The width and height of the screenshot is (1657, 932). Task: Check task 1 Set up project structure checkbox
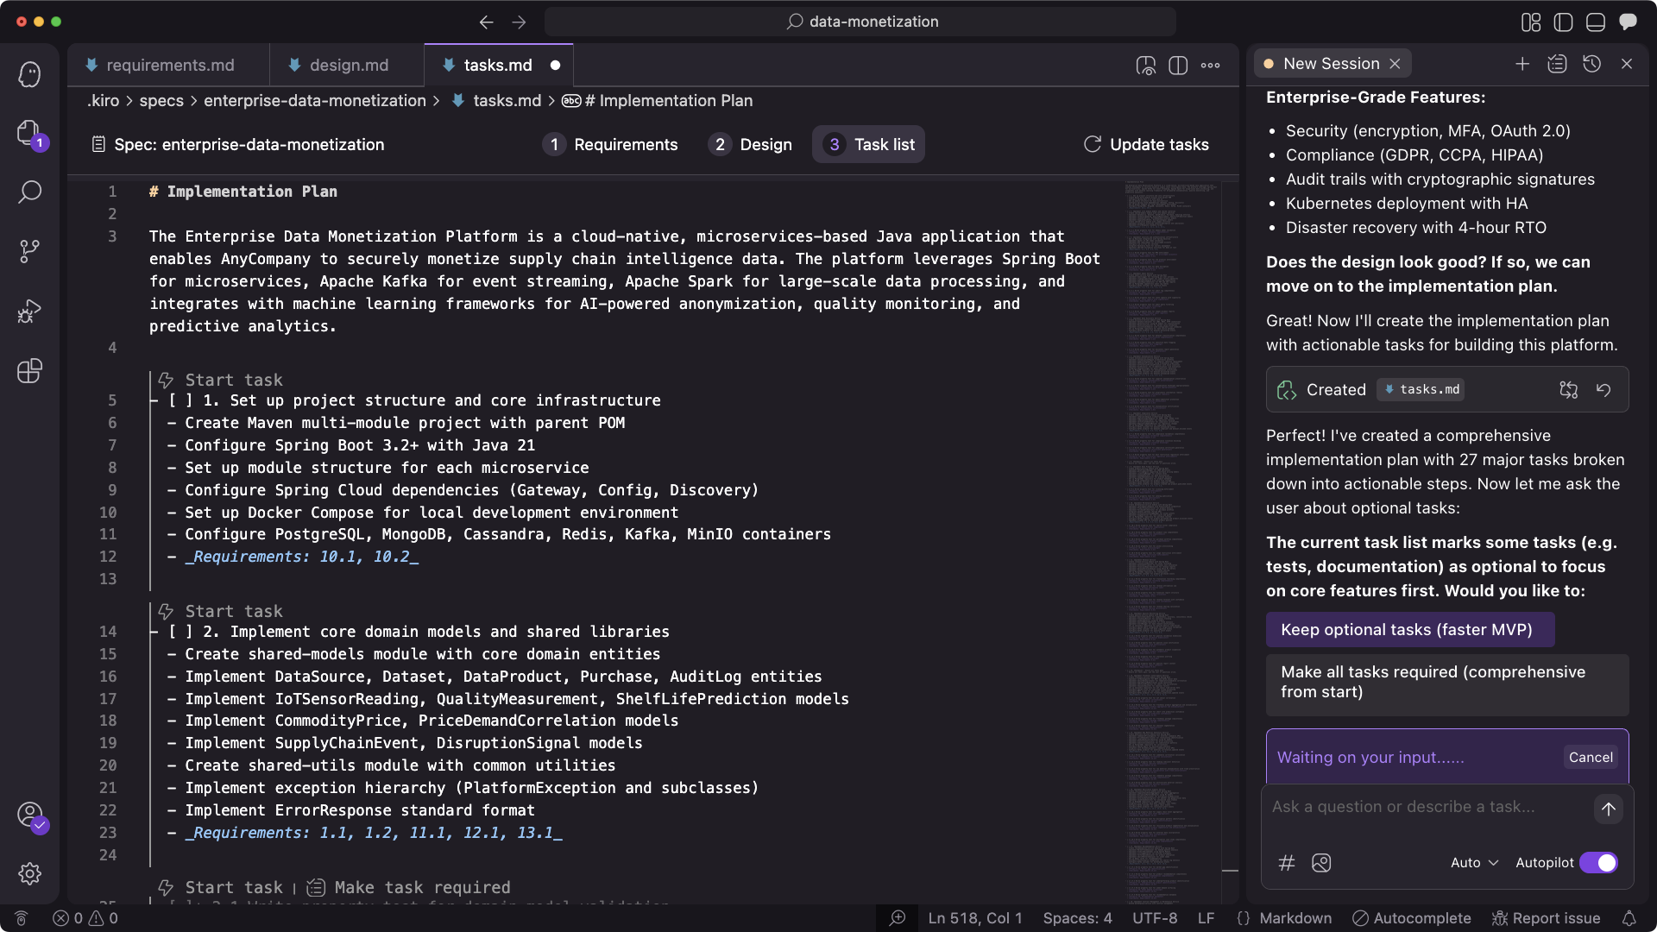pos(180,400)
